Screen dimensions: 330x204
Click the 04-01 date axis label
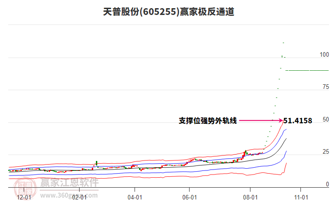pyautogui.click(x=135, y=197)
